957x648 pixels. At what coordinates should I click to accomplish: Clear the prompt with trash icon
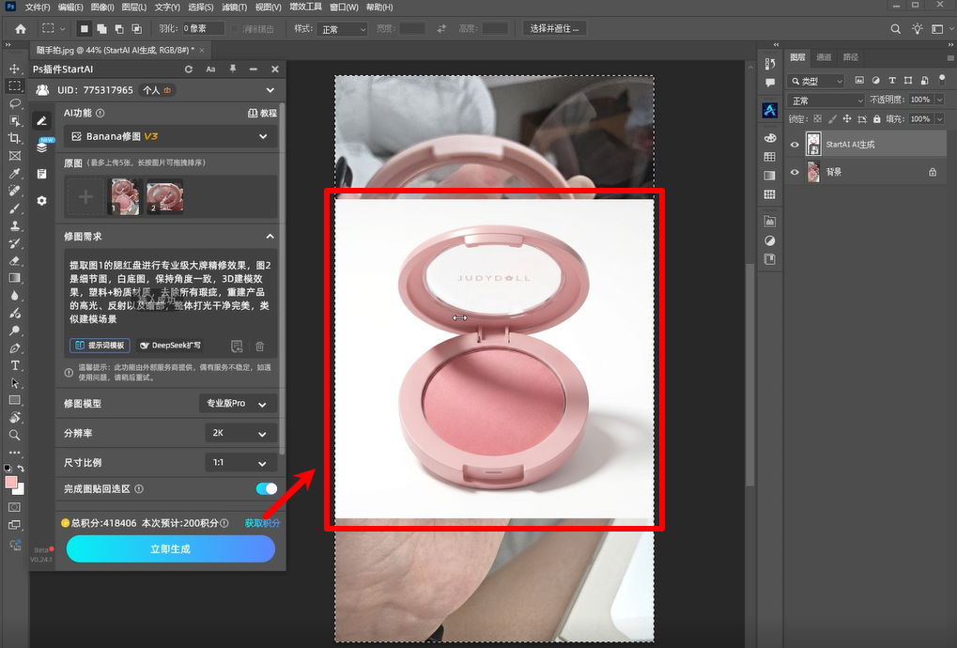pyautogui.click(x=259, y=347)
